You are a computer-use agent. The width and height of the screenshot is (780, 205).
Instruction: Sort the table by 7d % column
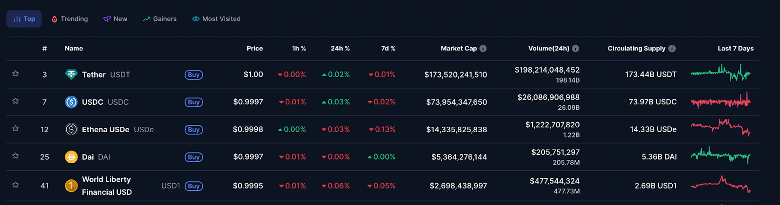tap(388, 49)
